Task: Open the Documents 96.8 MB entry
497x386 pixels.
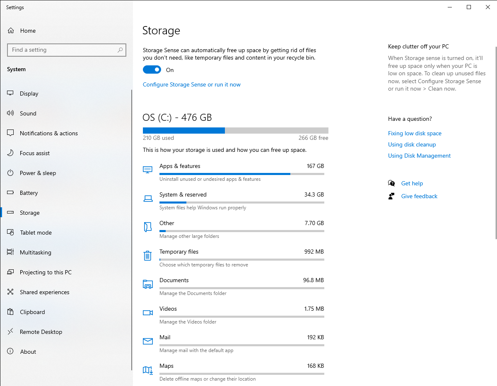Action: click(234, 287)
